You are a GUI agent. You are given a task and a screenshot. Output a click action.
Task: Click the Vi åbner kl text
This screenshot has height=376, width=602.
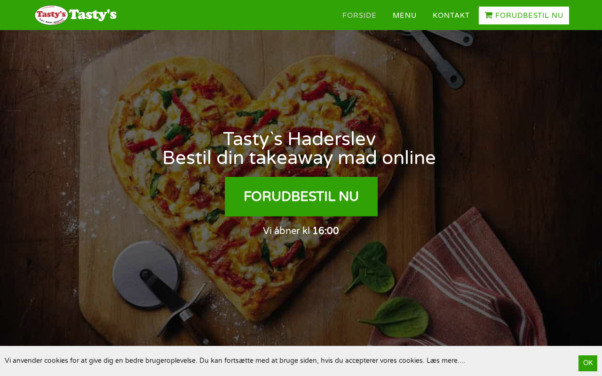pyautogui.click(x=286, y=231)
